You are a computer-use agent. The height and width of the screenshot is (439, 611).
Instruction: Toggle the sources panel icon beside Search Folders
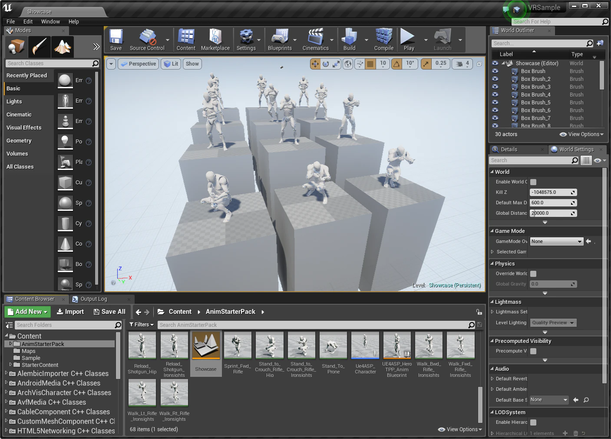pyautogui.click(x=9, y=325)
